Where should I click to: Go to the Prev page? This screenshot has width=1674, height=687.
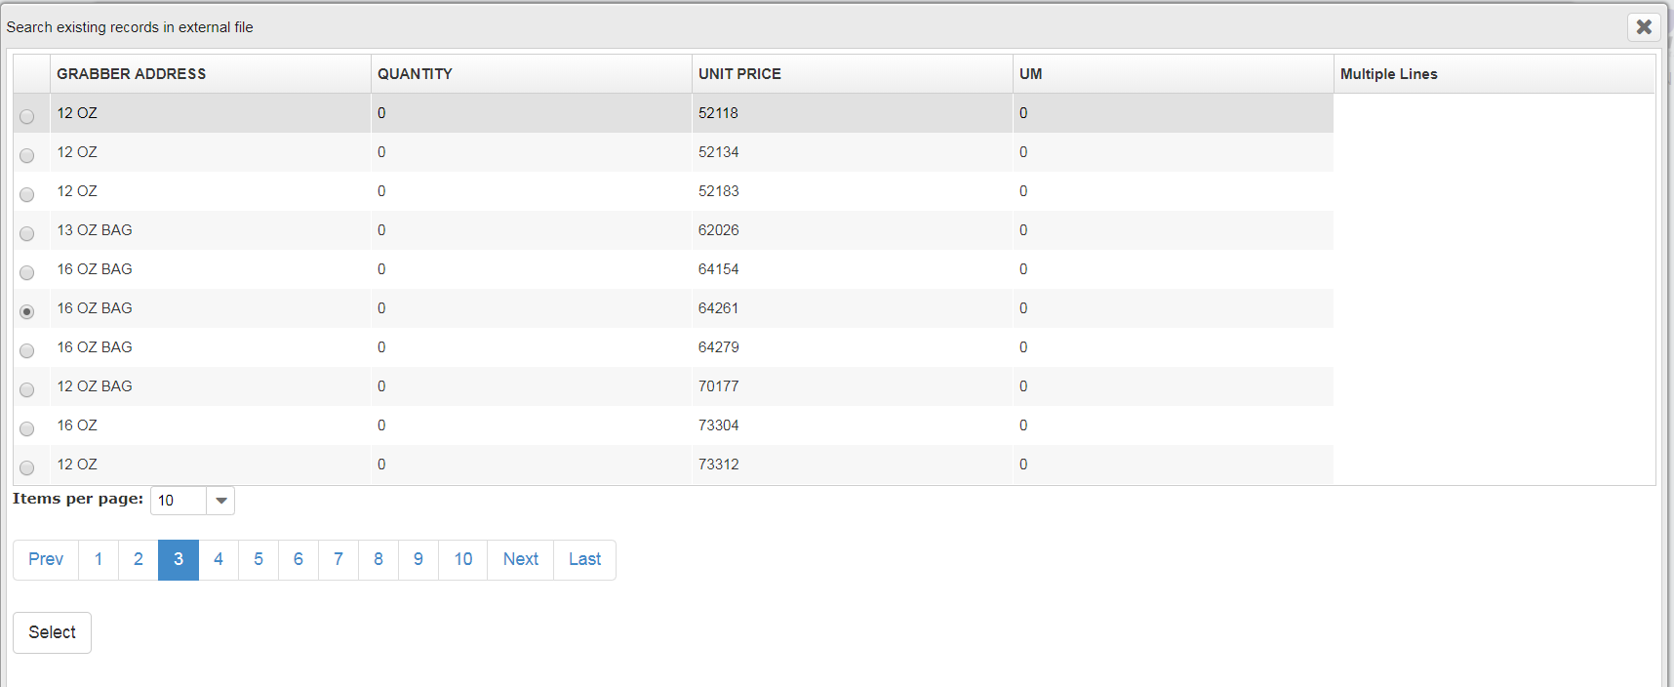tap(46, 559)
